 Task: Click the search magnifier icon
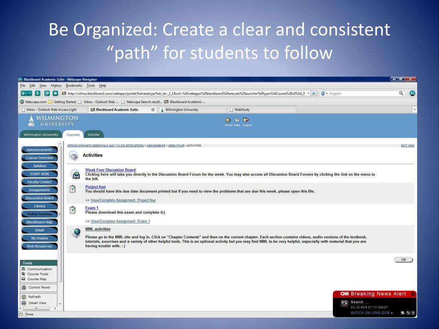pyautogui.click(x=401, y=93)
